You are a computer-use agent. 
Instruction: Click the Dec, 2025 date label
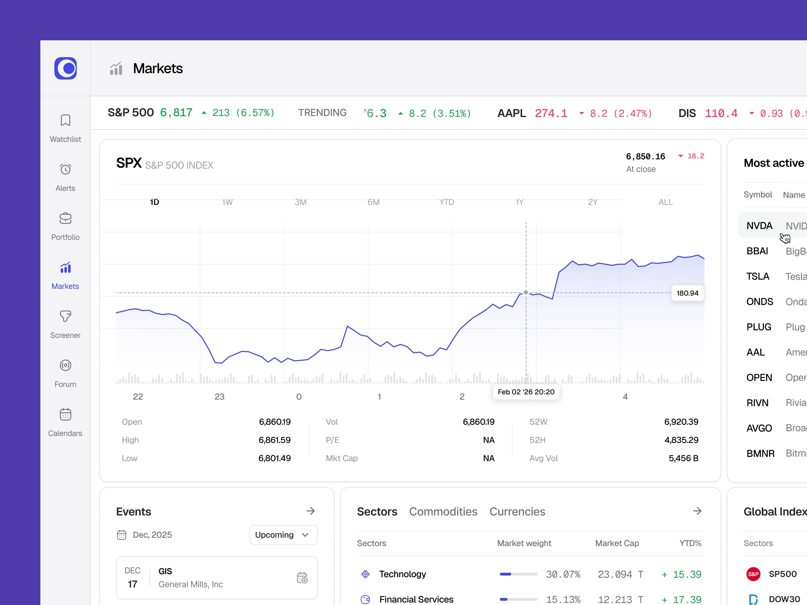(153, 535)
